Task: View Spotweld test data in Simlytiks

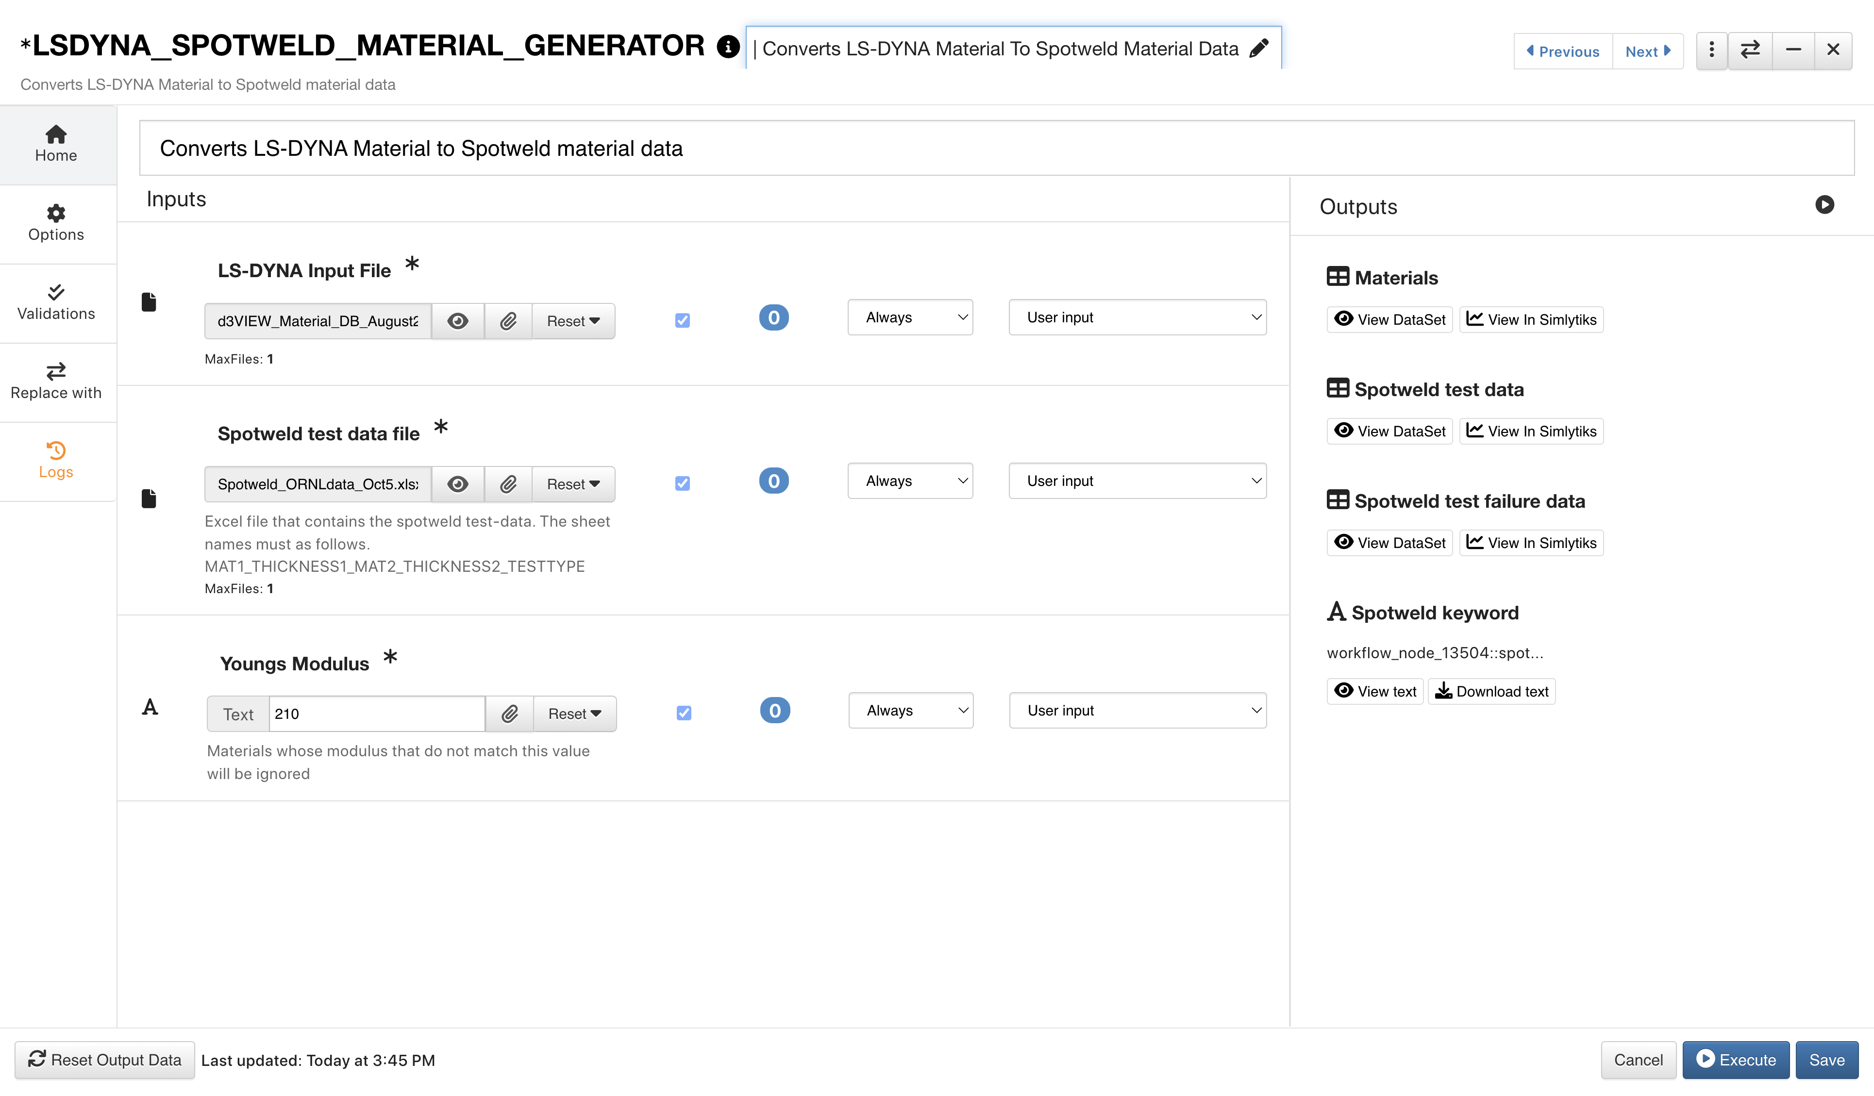Action: [x=1531, y=431]
